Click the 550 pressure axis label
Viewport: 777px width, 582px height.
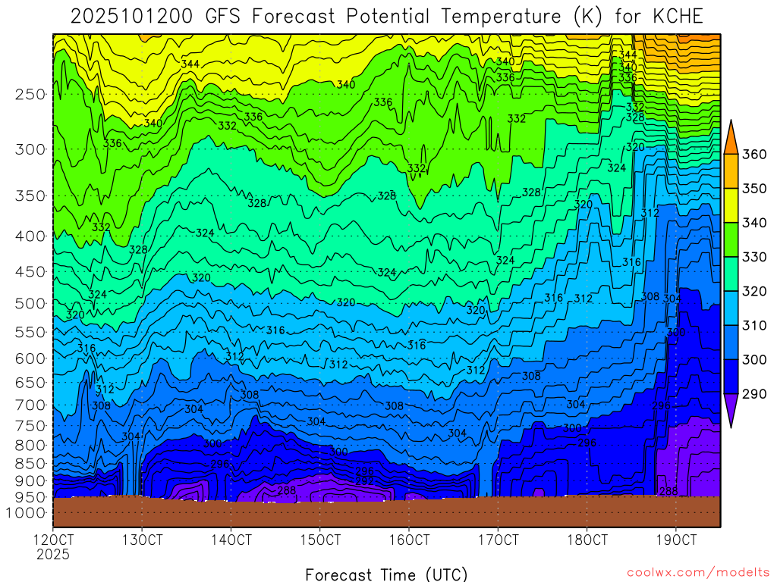tap(30, 332)
